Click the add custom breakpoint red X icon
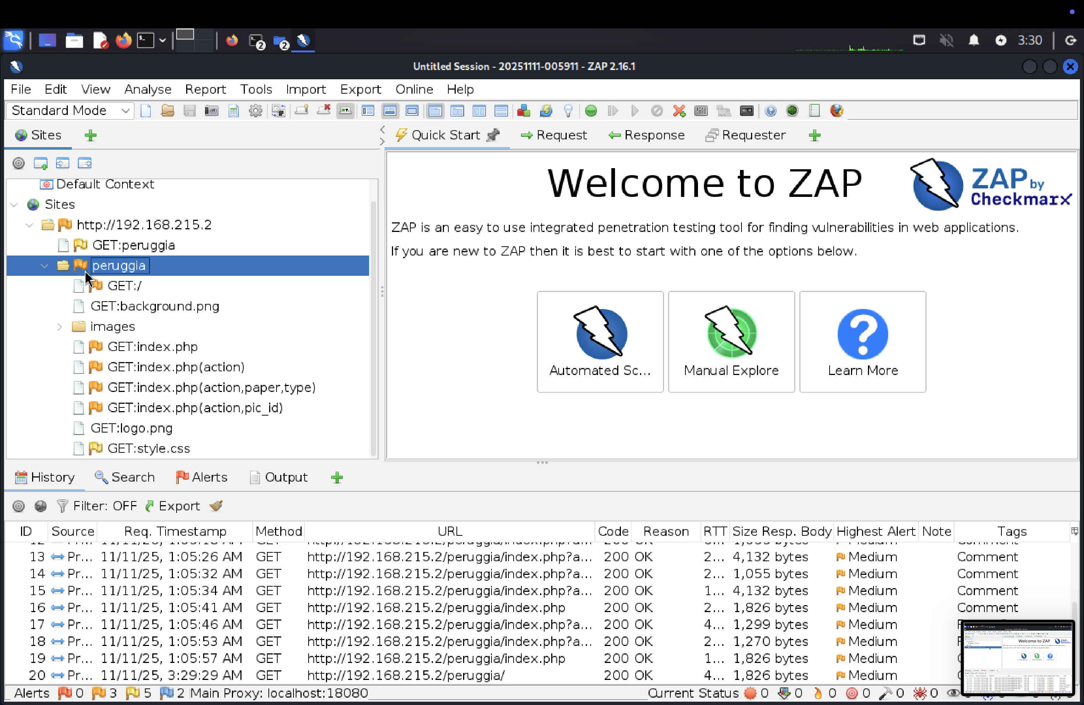 pos(679,111)
